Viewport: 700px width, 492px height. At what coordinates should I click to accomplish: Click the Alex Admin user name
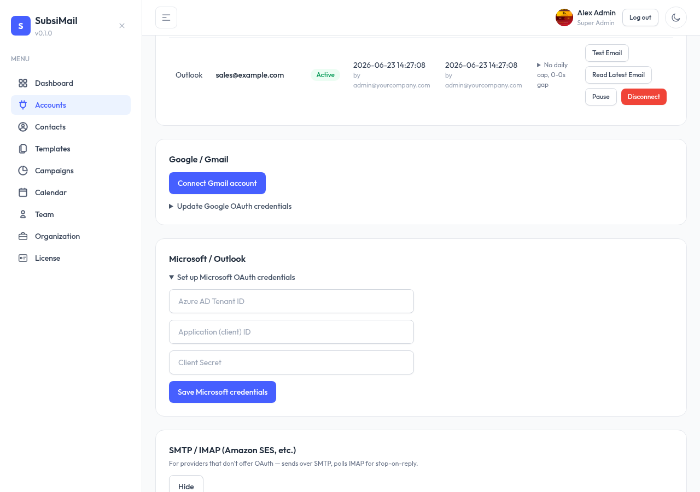597,13
